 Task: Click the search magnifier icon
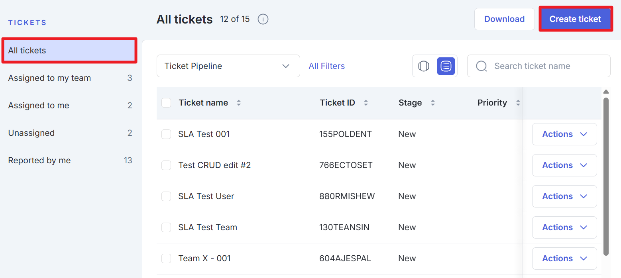(481, 66)
